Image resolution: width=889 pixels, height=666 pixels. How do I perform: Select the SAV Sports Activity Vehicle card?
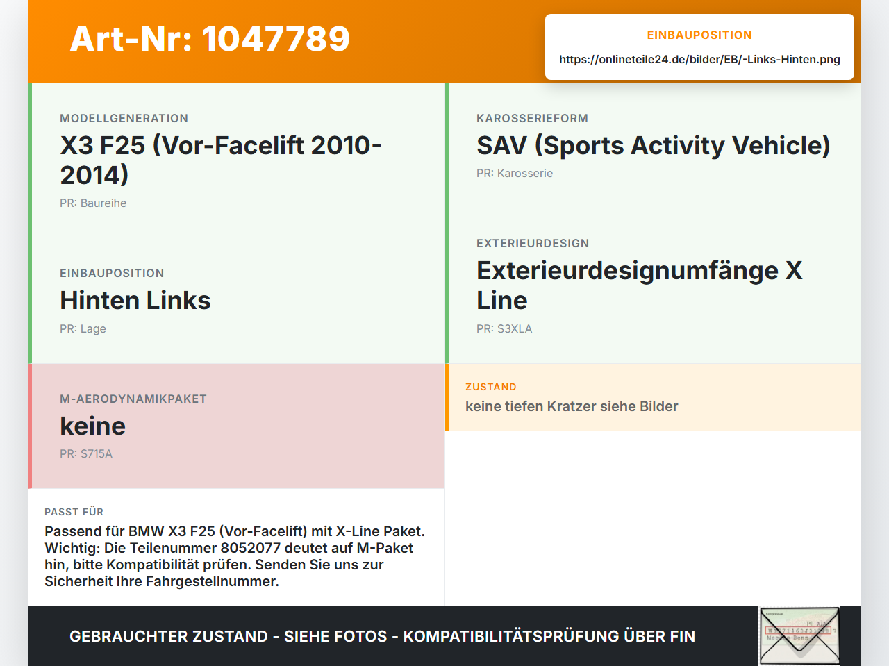653,146
